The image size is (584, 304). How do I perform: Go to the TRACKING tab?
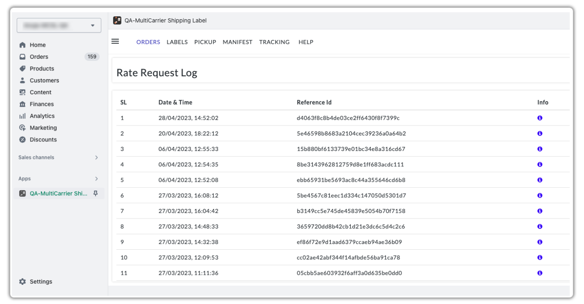[x=274, y=42]
